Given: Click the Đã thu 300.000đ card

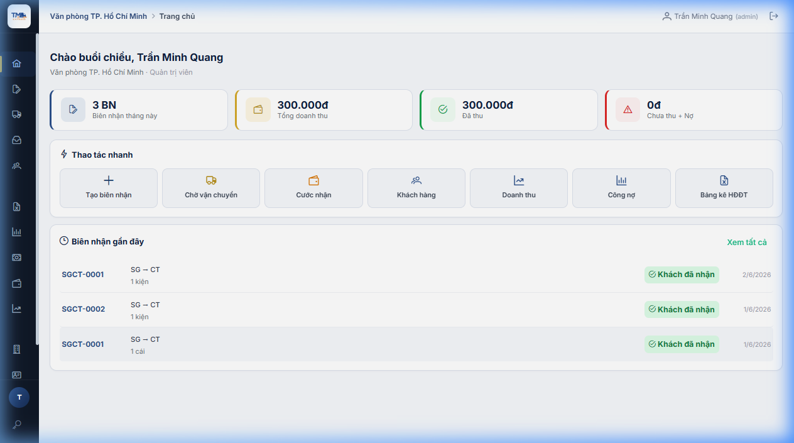Looking at the screenshot, I should click(509, 110).
